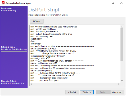Click the 'create partition primary' line
Screen dimensions: 126x96
pyautogui.click(x=41, y=71)
